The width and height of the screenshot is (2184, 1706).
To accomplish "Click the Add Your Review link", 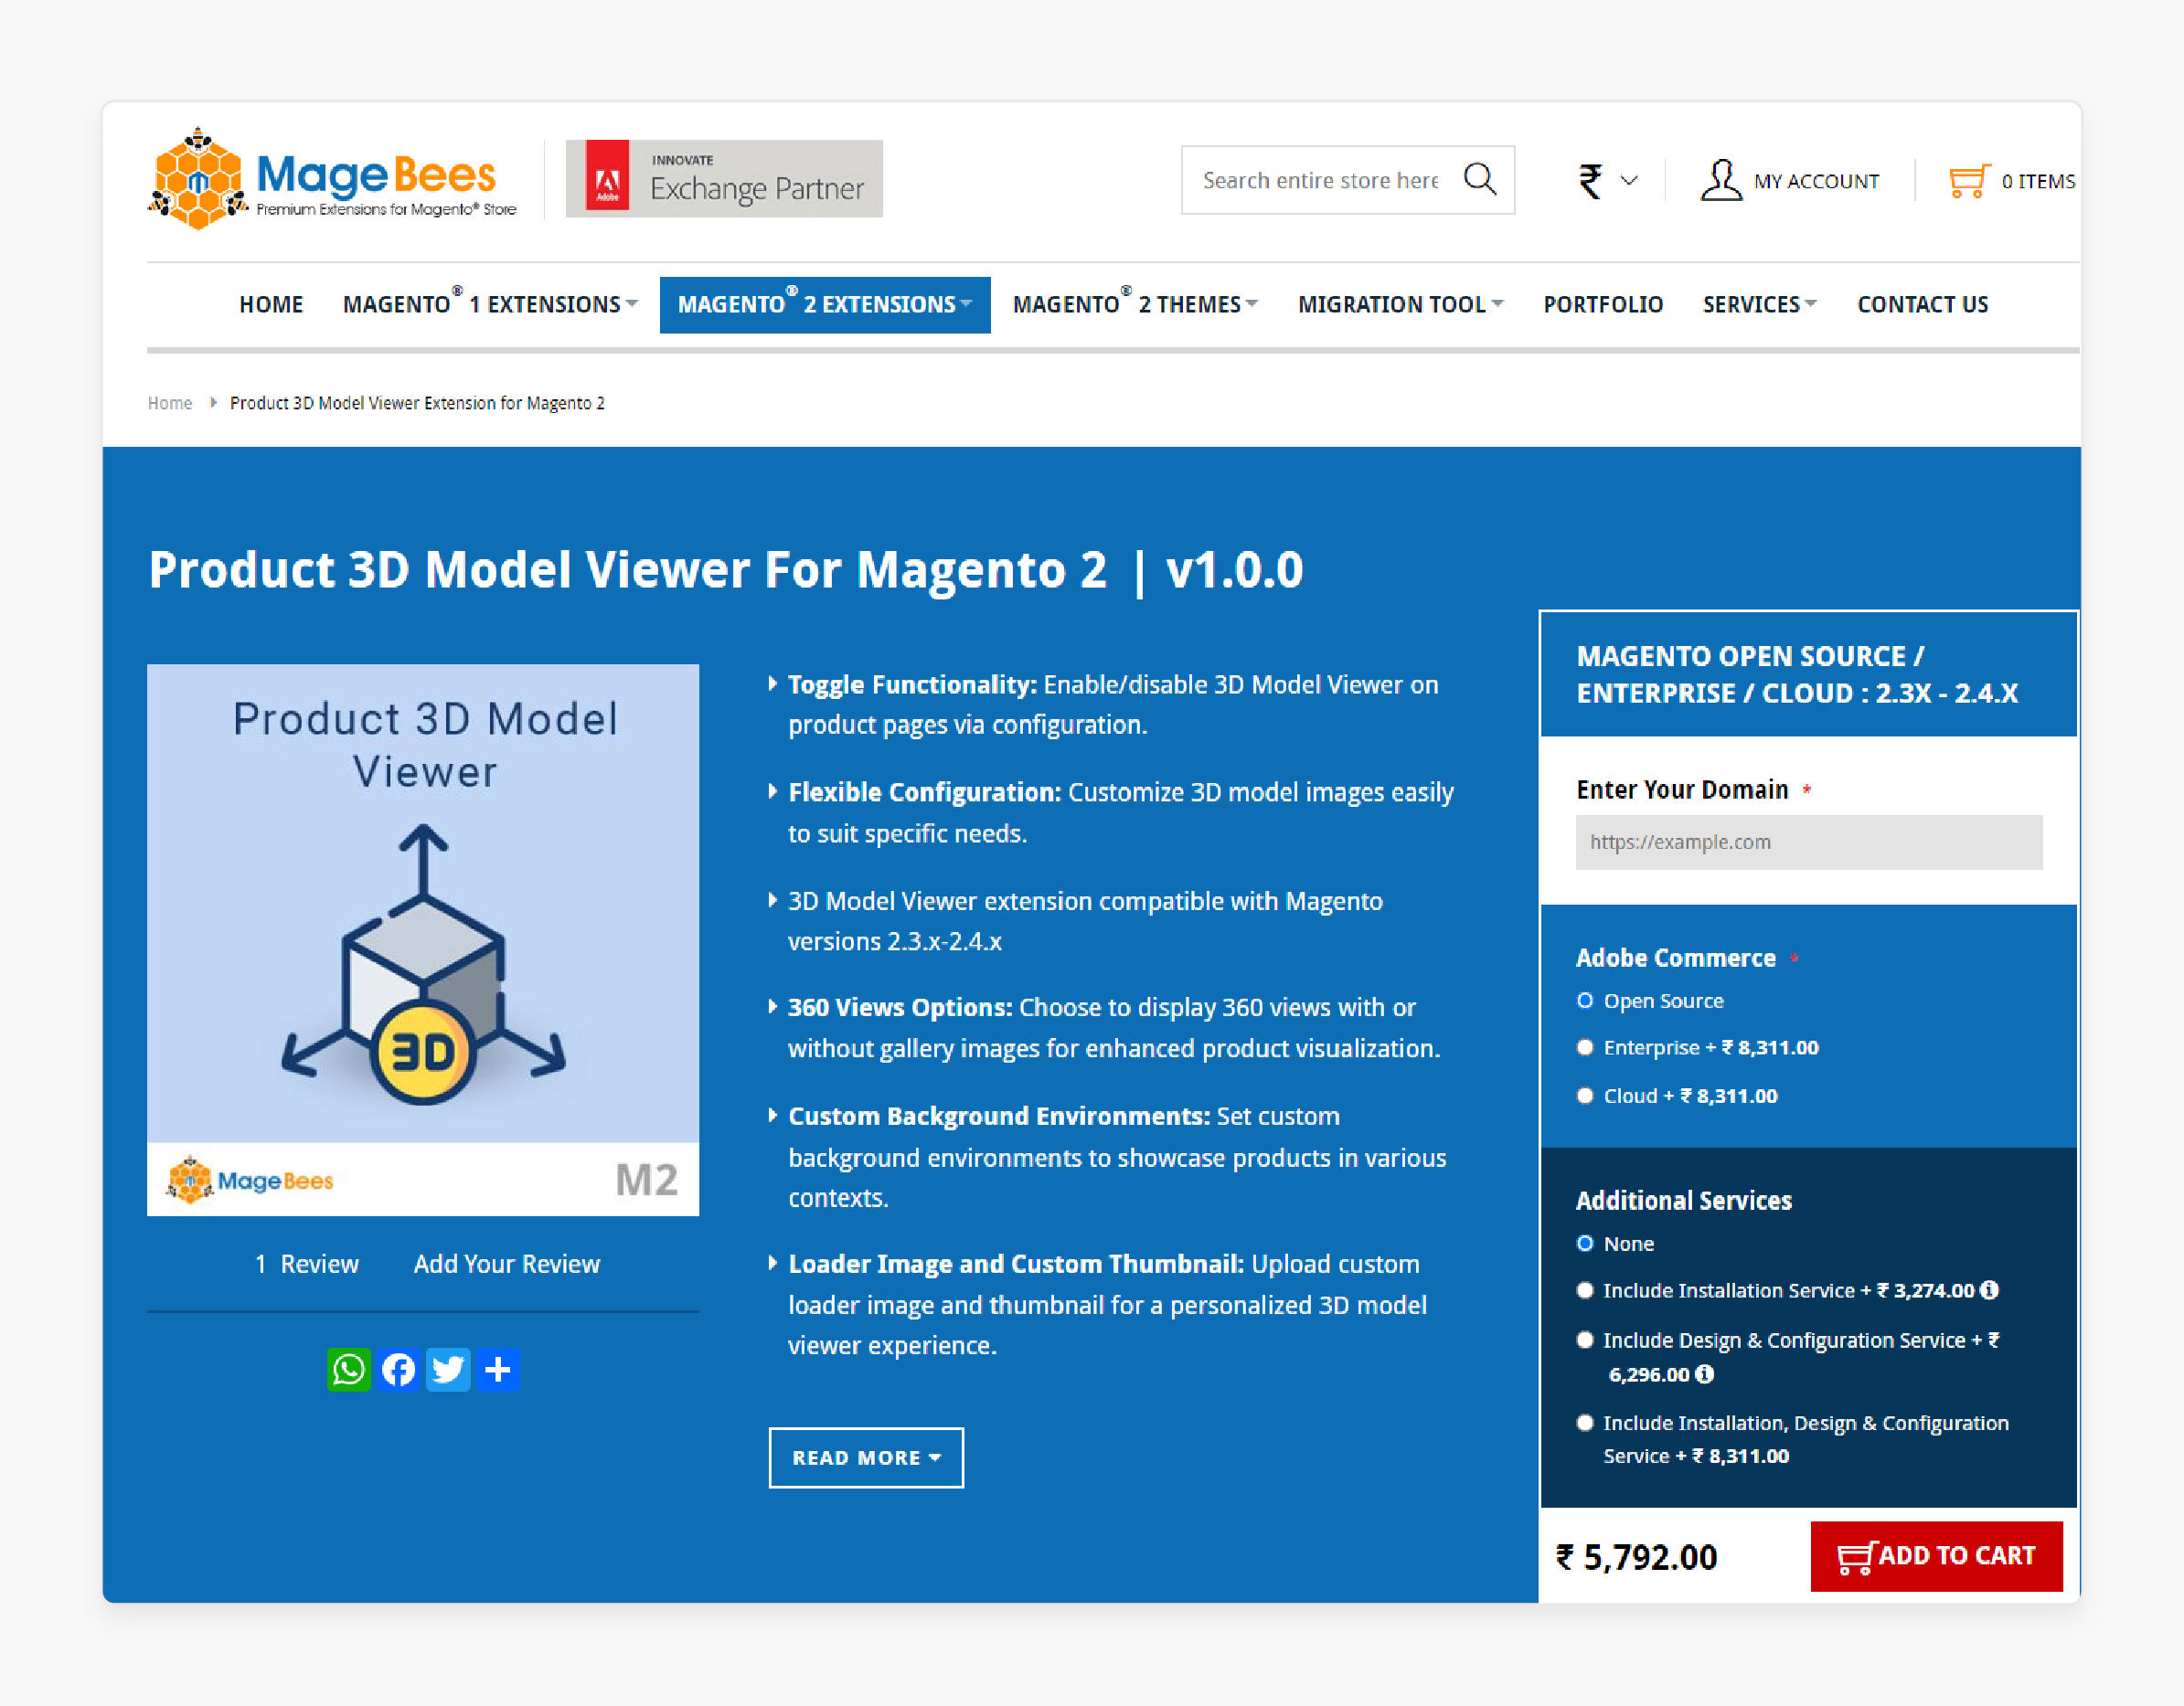I will coord(507,1265).
